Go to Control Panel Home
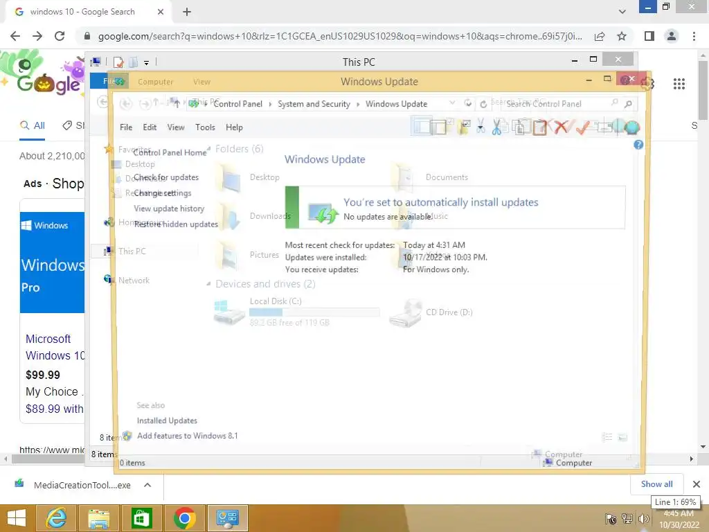Viewport: 709px width, 532px height. tap(170, 152)
